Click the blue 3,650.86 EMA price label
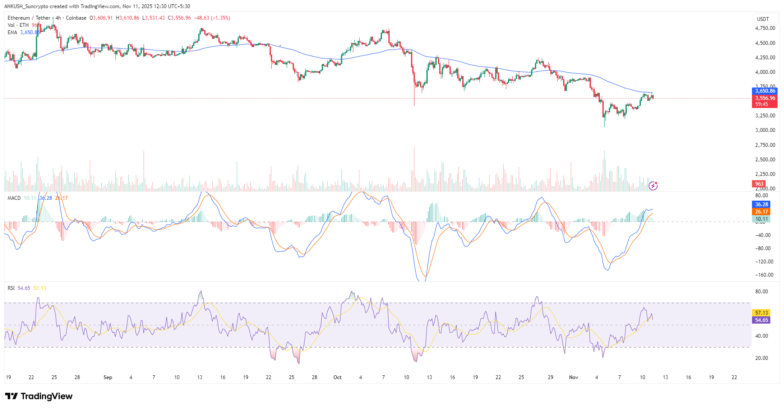 [764, 91]
